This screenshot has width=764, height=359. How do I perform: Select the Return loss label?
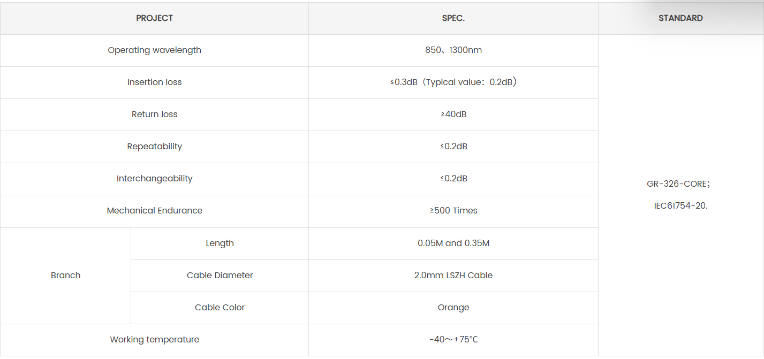pos(154,114)
